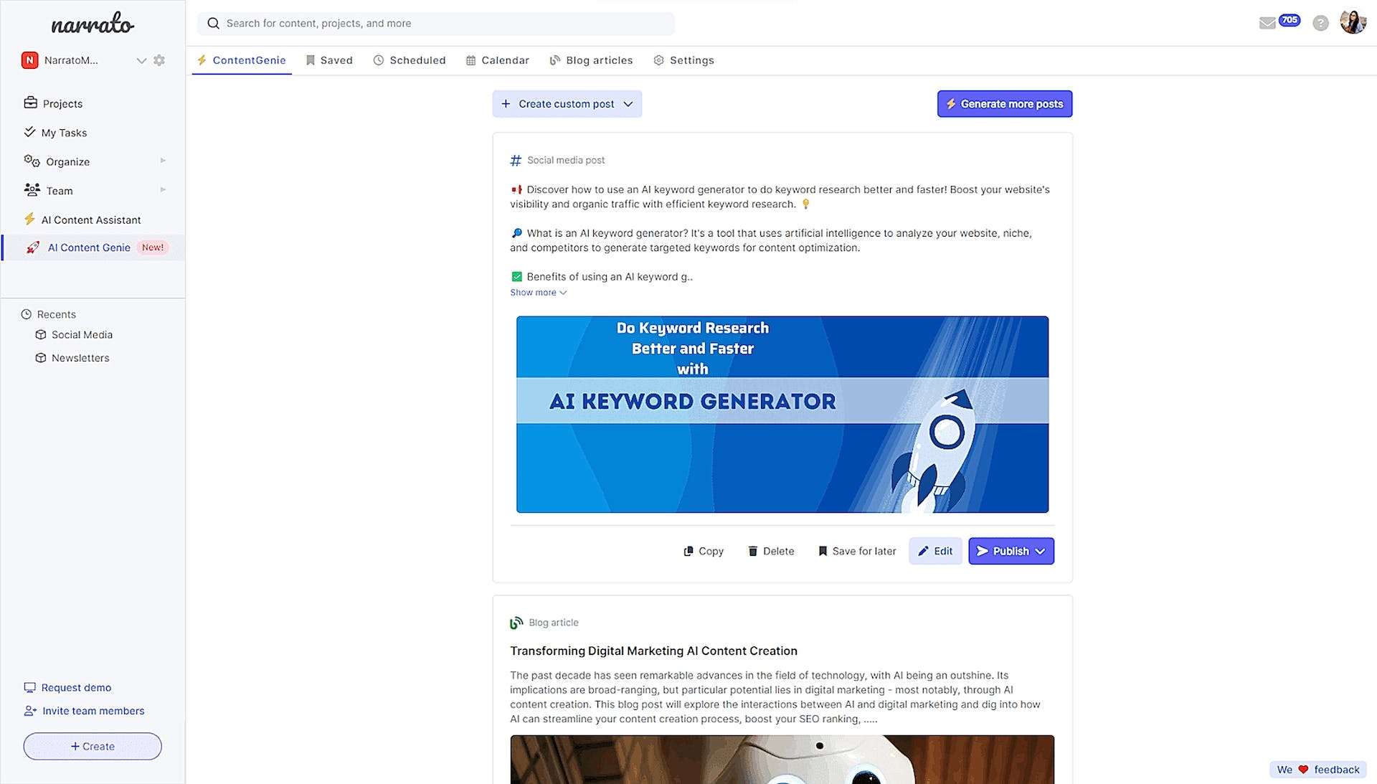Expand the Team submenu arrow

(163, 190)
